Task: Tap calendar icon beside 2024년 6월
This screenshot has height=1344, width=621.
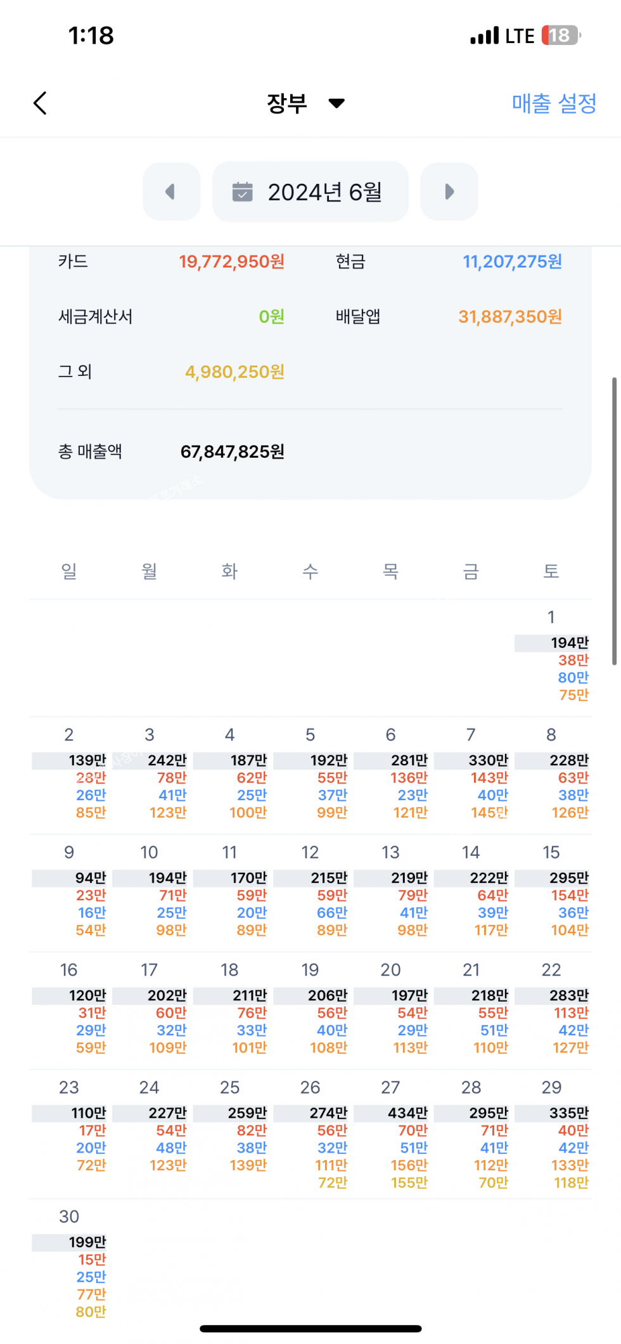Action: coord(242,191)
